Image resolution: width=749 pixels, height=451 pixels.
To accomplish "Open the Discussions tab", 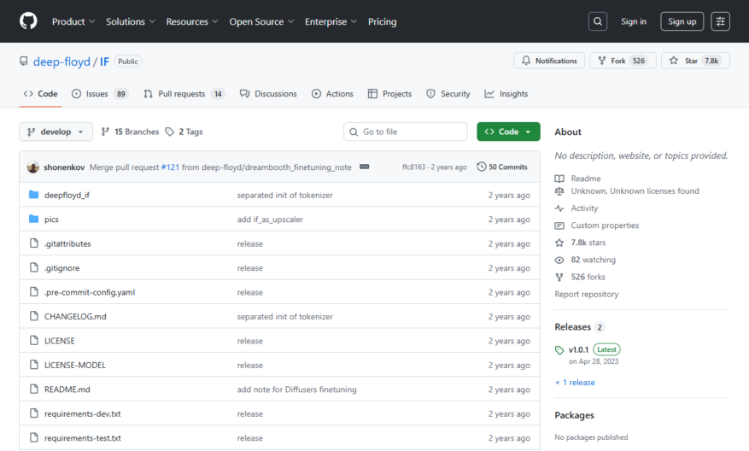I will (268, 94).
